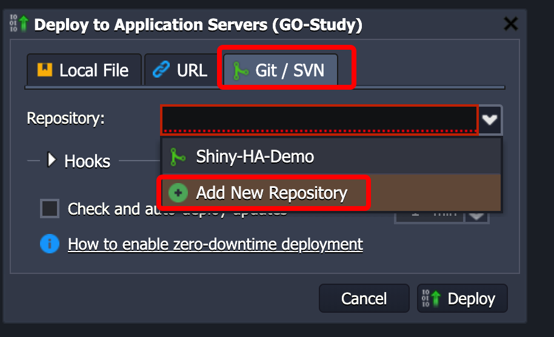554x337 pixels.
Task: Enable Check and auto-deploy updates checkbox
Action: click(50, 209)
